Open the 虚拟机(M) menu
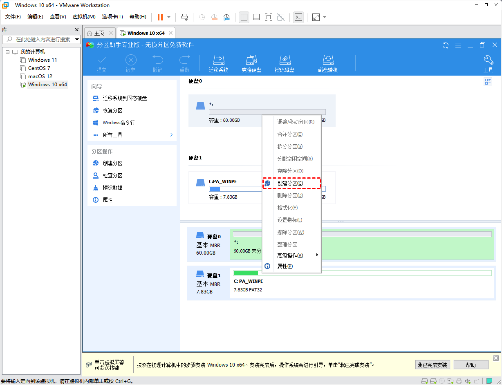Viewport: 502px width, 385px height. 84,17
